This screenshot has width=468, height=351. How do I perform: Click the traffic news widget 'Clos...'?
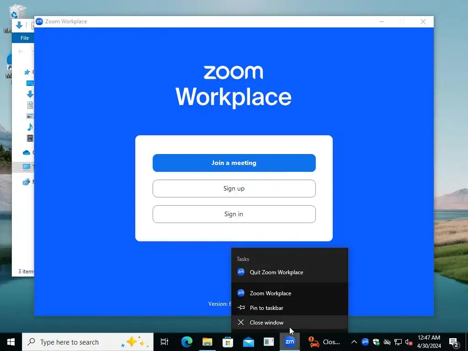point(324,342)
